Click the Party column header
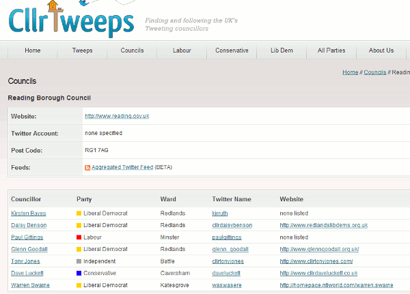Viewport: 410px width, 294px height. coord(84,199)
